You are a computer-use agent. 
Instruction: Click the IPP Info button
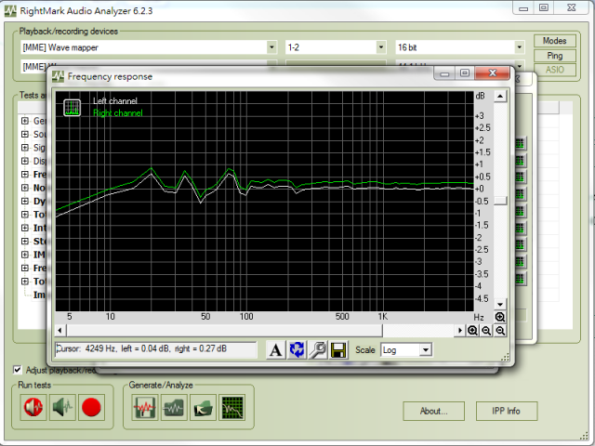[x=506, y=411]
